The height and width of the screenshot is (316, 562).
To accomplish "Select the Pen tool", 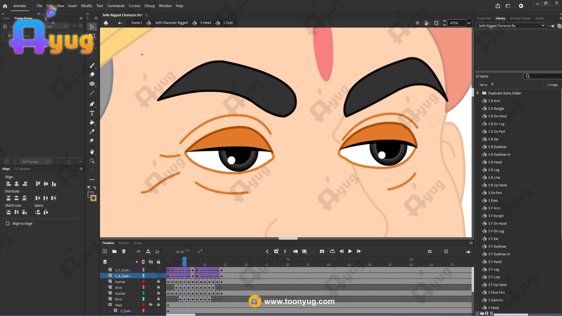I will click(x=92, y=104).
